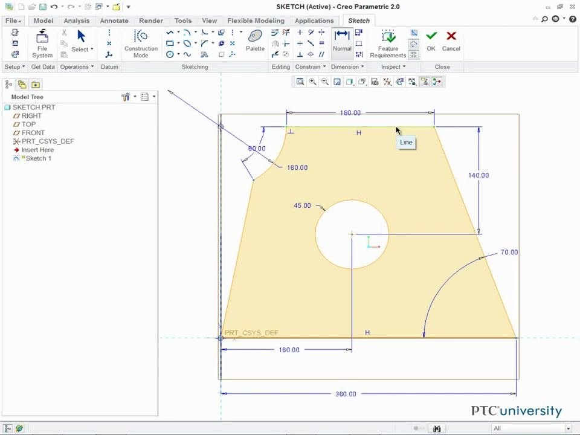Zoom in using the magnifier plus icon
The width and height of the screenshot is (580, 435).
(312, 82)
